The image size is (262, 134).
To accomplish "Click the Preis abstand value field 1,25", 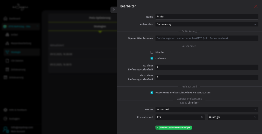I will (x=180, y=117).
